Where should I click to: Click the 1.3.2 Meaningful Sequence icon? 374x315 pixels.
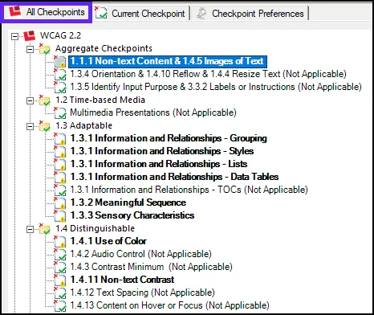pos(60,202)
